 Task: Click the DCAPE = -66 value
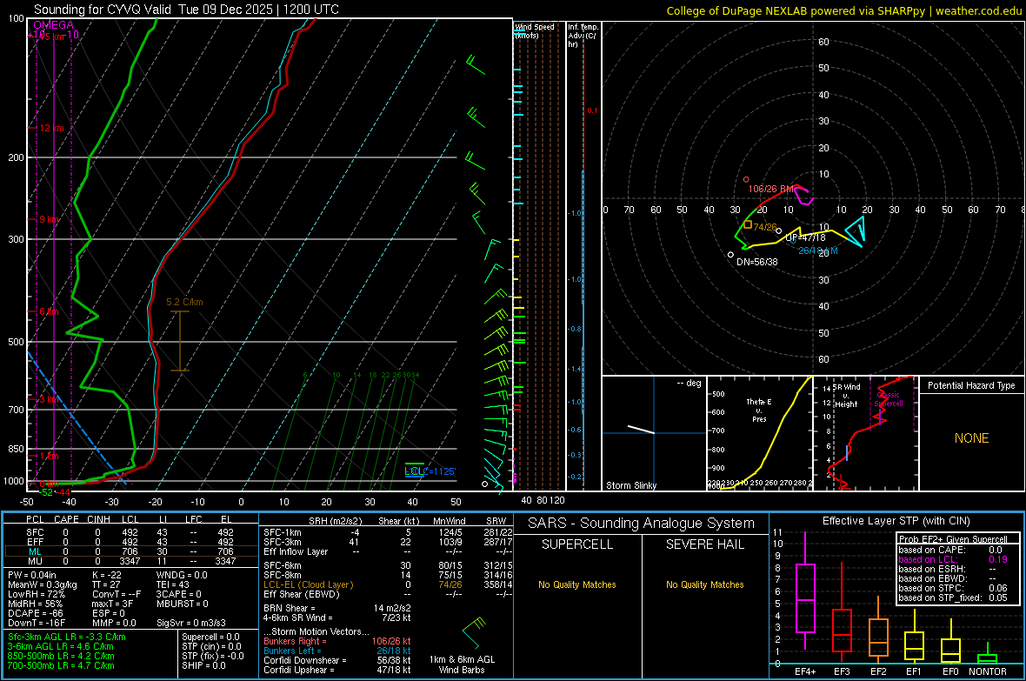click(x=36, y=613)
